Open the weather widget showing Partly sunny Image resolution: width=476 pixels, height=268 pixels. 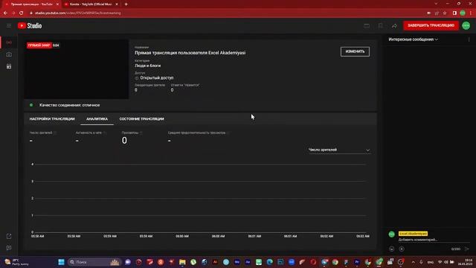[x=16, y=262]
